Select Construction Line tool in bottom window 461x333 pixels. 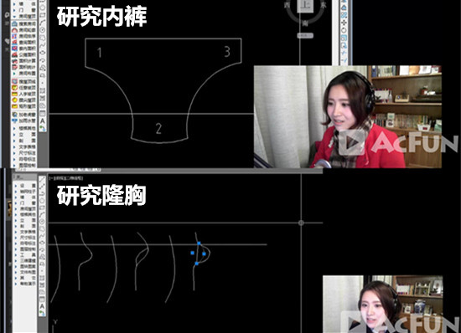tap(42, 187)
